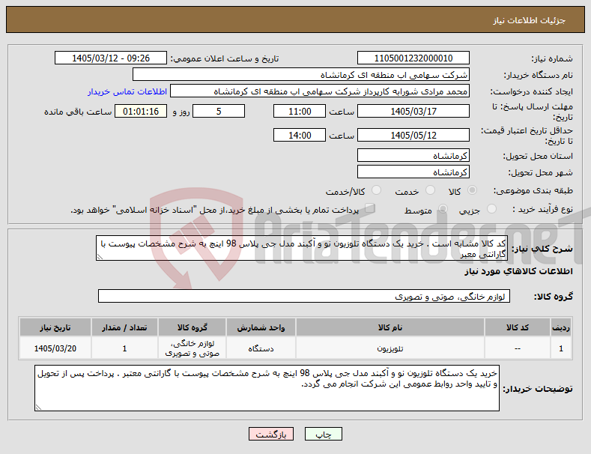Click the استان محل تحویل field
This screenshot has height=454, width=591.
[x=413, y=155]
